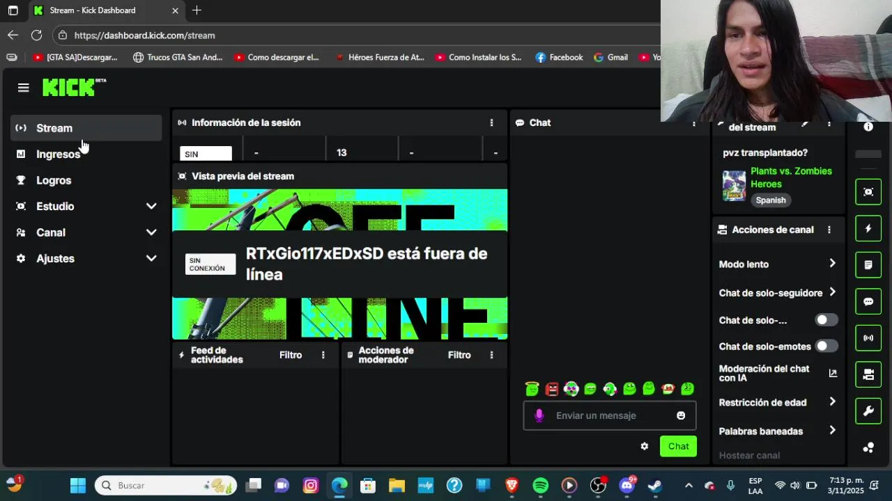Toggle the Chat de solo-... switch
The height and width of the screenshot is (501, 892).
pyautogui.click(x=826, y=320)
